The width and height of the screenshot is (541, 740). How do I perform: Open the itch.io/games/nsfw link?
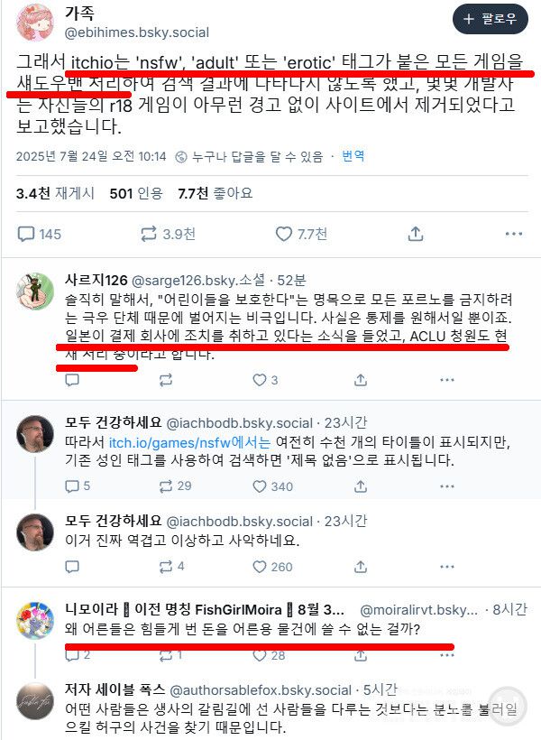click(x=189, y=442)
